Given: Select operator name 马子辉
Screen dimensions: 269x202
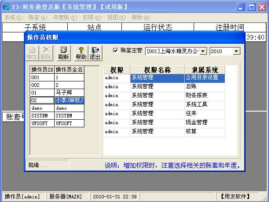Looking at the screenshot, I should [x=70, y=93].
